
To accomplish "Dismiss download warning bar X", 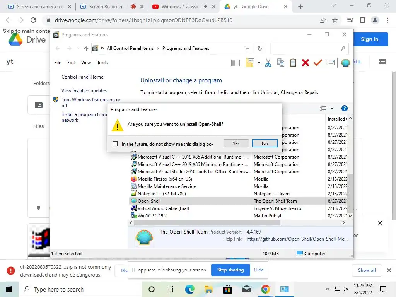I will coord(389,270).
